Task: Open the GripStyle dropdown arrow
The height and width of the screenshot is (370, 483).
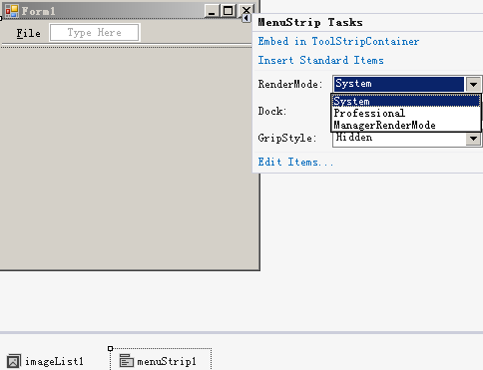Action: click(473, 139)
